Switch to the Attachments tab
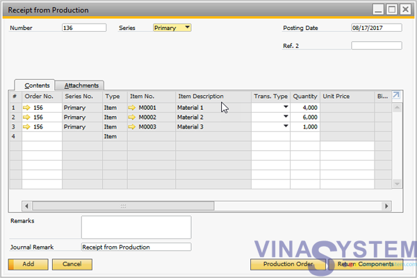The image size is (417, 278). tap(79, 85)
